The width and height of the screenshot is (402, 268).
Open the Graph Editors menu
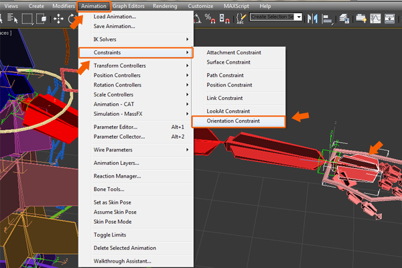coord(128,6)
